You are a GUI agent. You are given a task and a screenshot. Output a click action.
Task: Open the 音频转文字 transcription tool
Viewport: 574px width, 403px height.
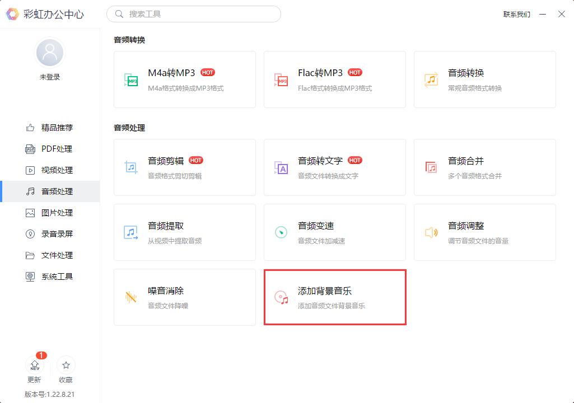click(x=334, y=167)
